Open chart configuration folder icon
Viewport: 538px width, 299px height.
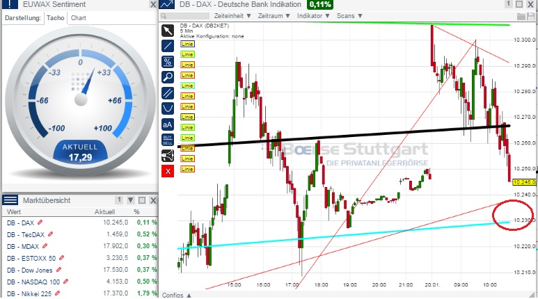coord(521,16)
